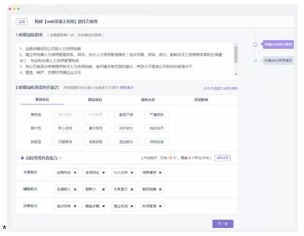Viewport: 304px width, 236px height.
Task: Delete the 培养辅导 tag using X icon
Action: (161, 173)
